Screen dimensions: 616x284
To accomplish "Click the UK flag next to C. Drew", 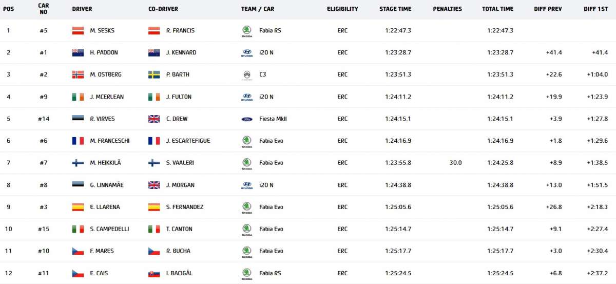I will [154, 119].
